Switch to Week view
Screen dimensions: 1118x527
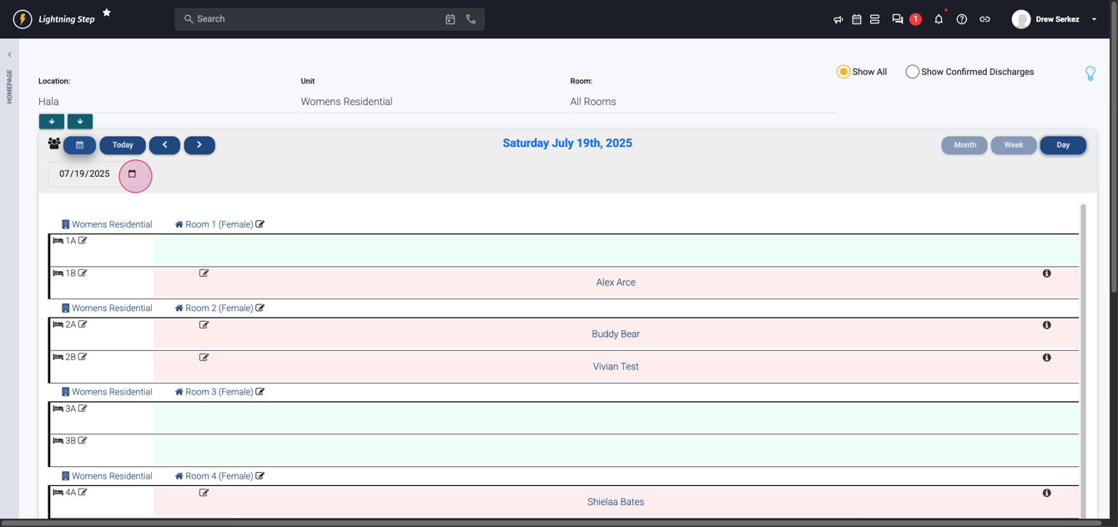[1013, 145]
